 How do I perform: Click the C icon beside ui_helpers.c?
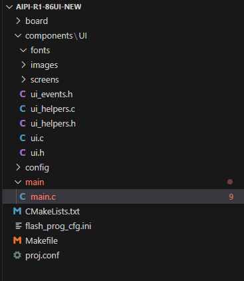click(23, 109)
